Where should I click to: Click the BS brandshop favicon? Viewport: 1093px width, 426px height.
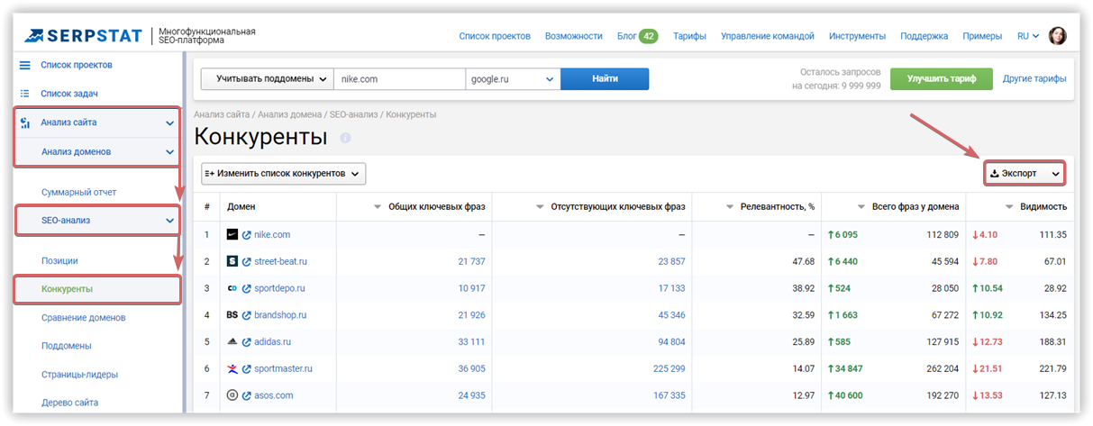(232, 315)
